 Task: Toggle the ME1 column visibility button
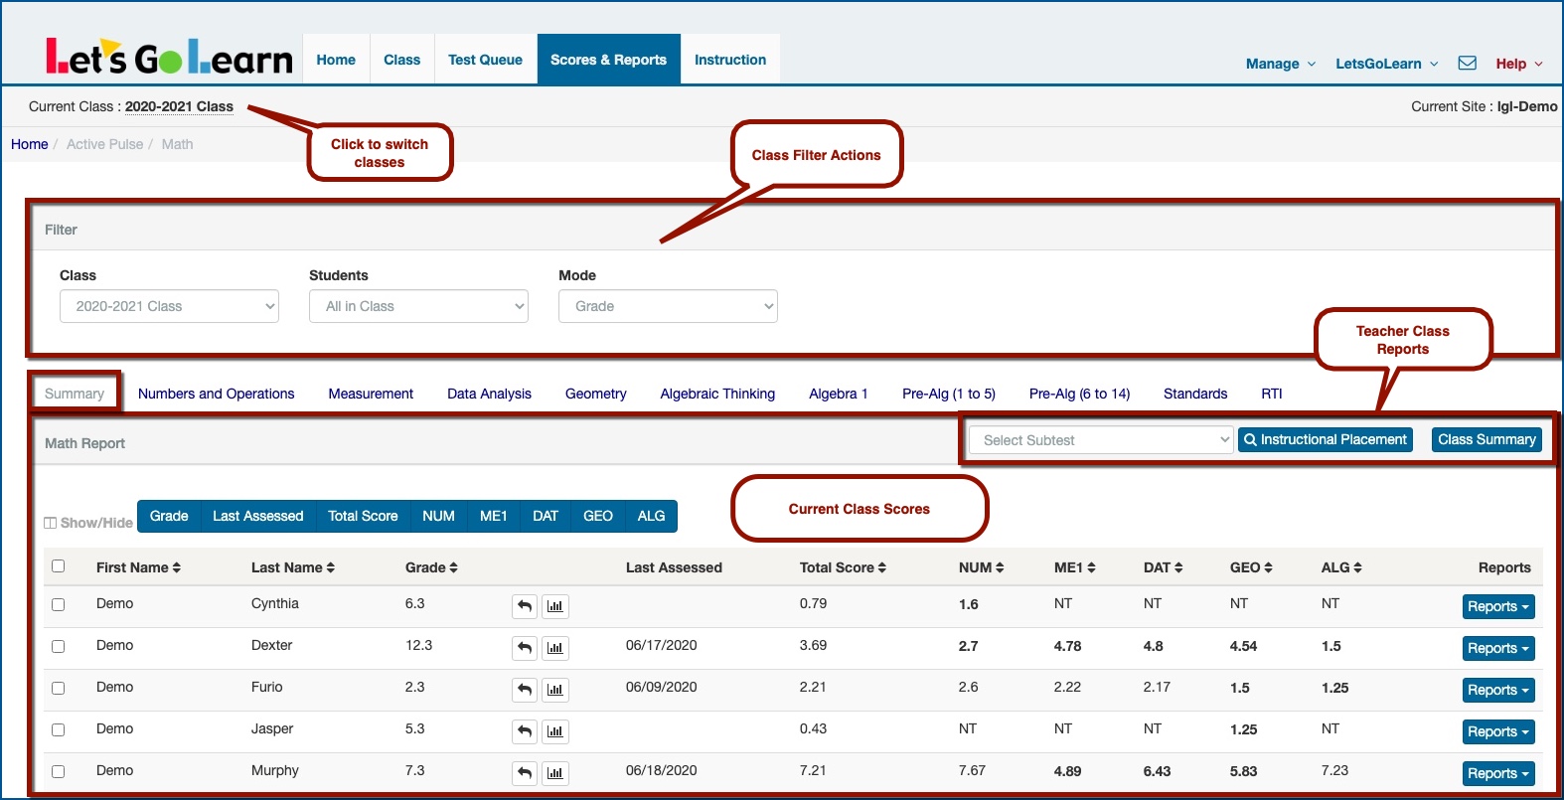pos(494,516)
